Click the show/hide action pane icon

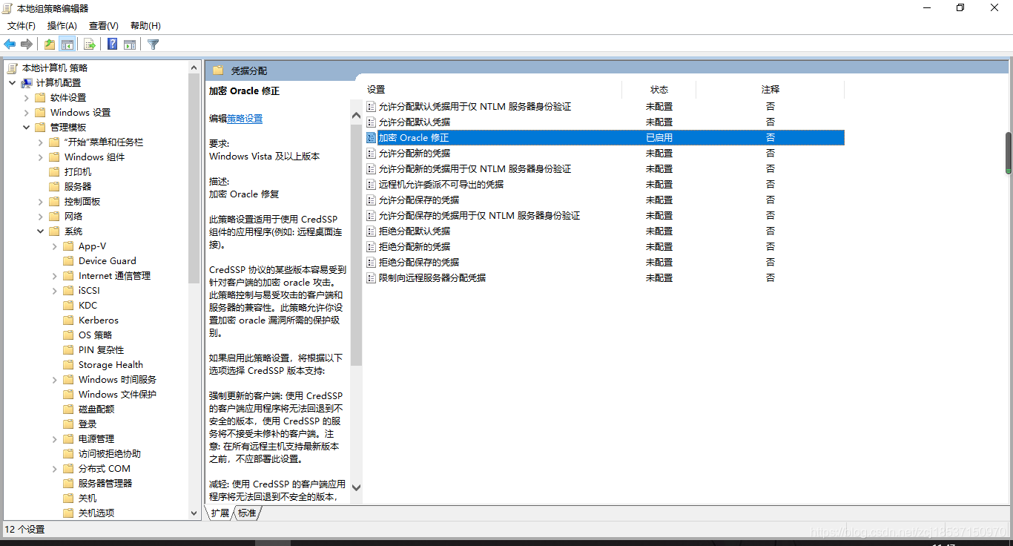130,44
